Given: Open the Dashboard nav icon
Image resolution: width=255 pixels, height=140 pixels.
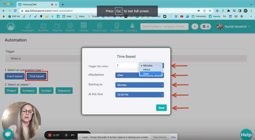Looking at the screenshot, I should click(28, 25).
